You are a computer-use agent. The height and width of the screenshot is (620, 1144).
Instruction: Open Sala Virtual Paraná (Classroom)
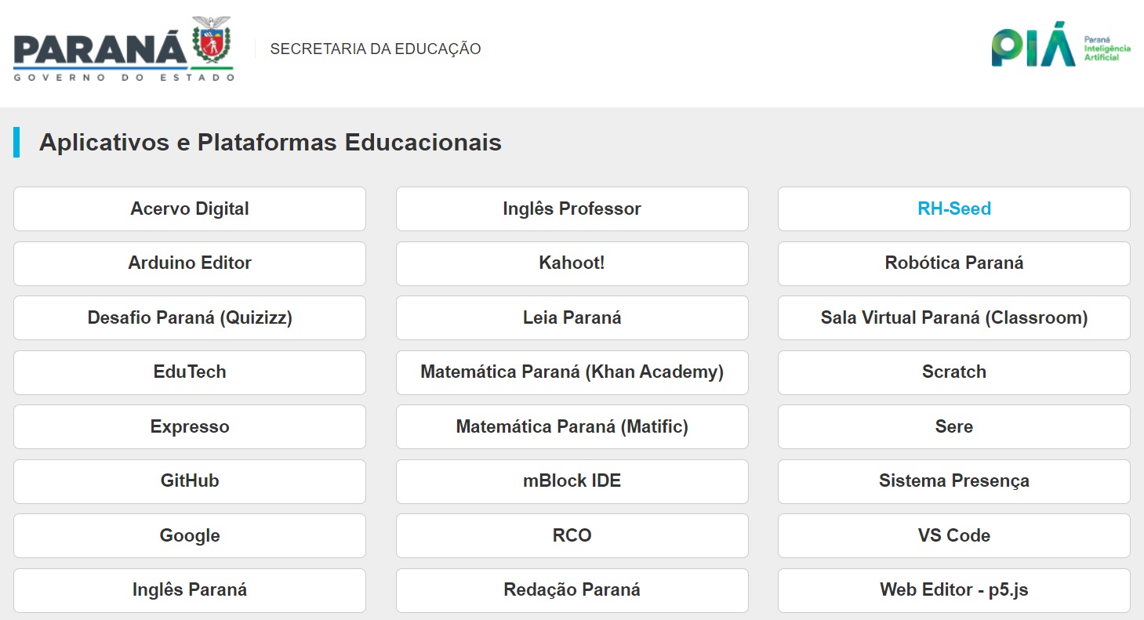click(x=953, y=318)
